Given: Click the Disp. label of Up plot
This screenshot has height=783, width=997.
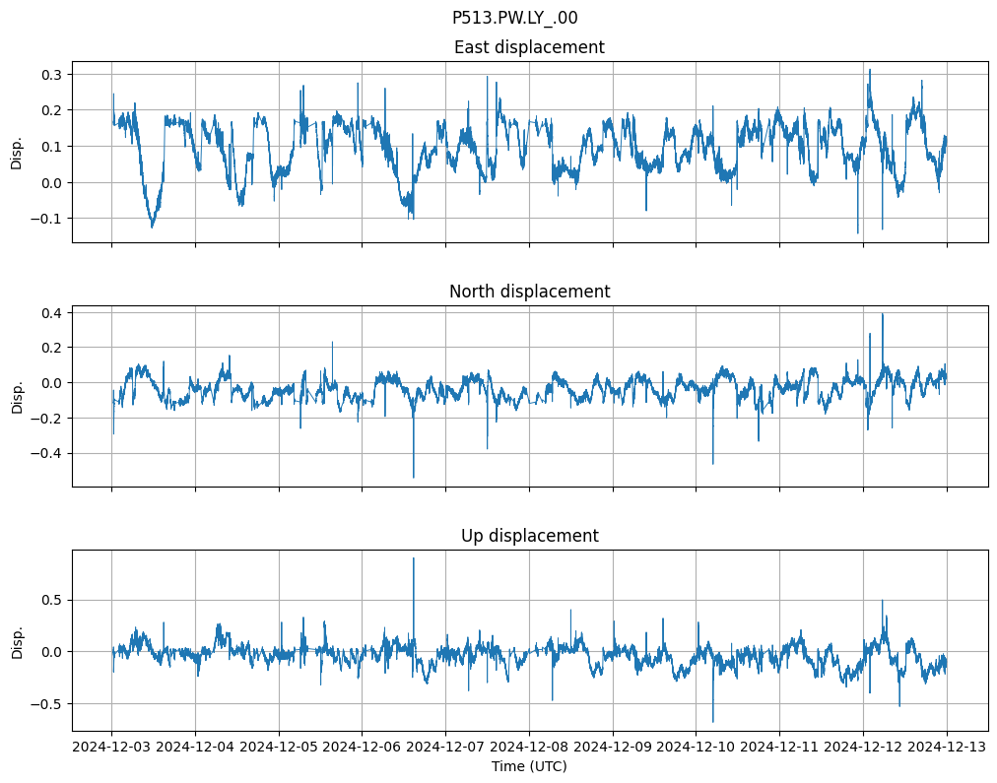Looking at the screenshot, I should pos(17,640).
